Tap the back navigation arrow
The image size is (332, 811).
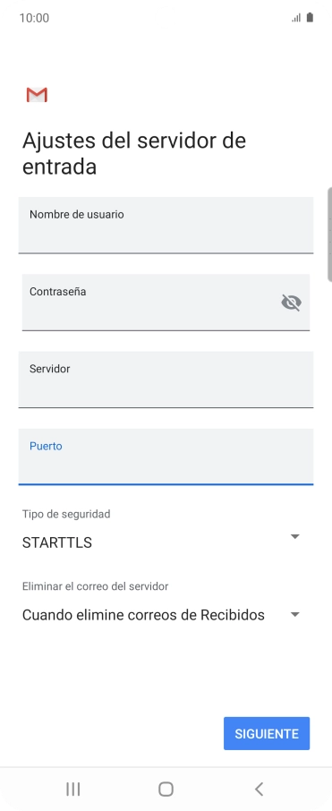point(260,789)
